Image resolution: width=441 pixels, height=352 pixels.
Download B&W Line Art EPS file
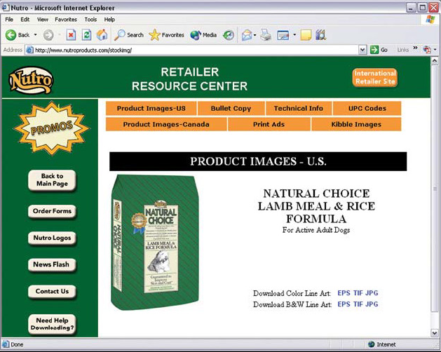point(344,304)
